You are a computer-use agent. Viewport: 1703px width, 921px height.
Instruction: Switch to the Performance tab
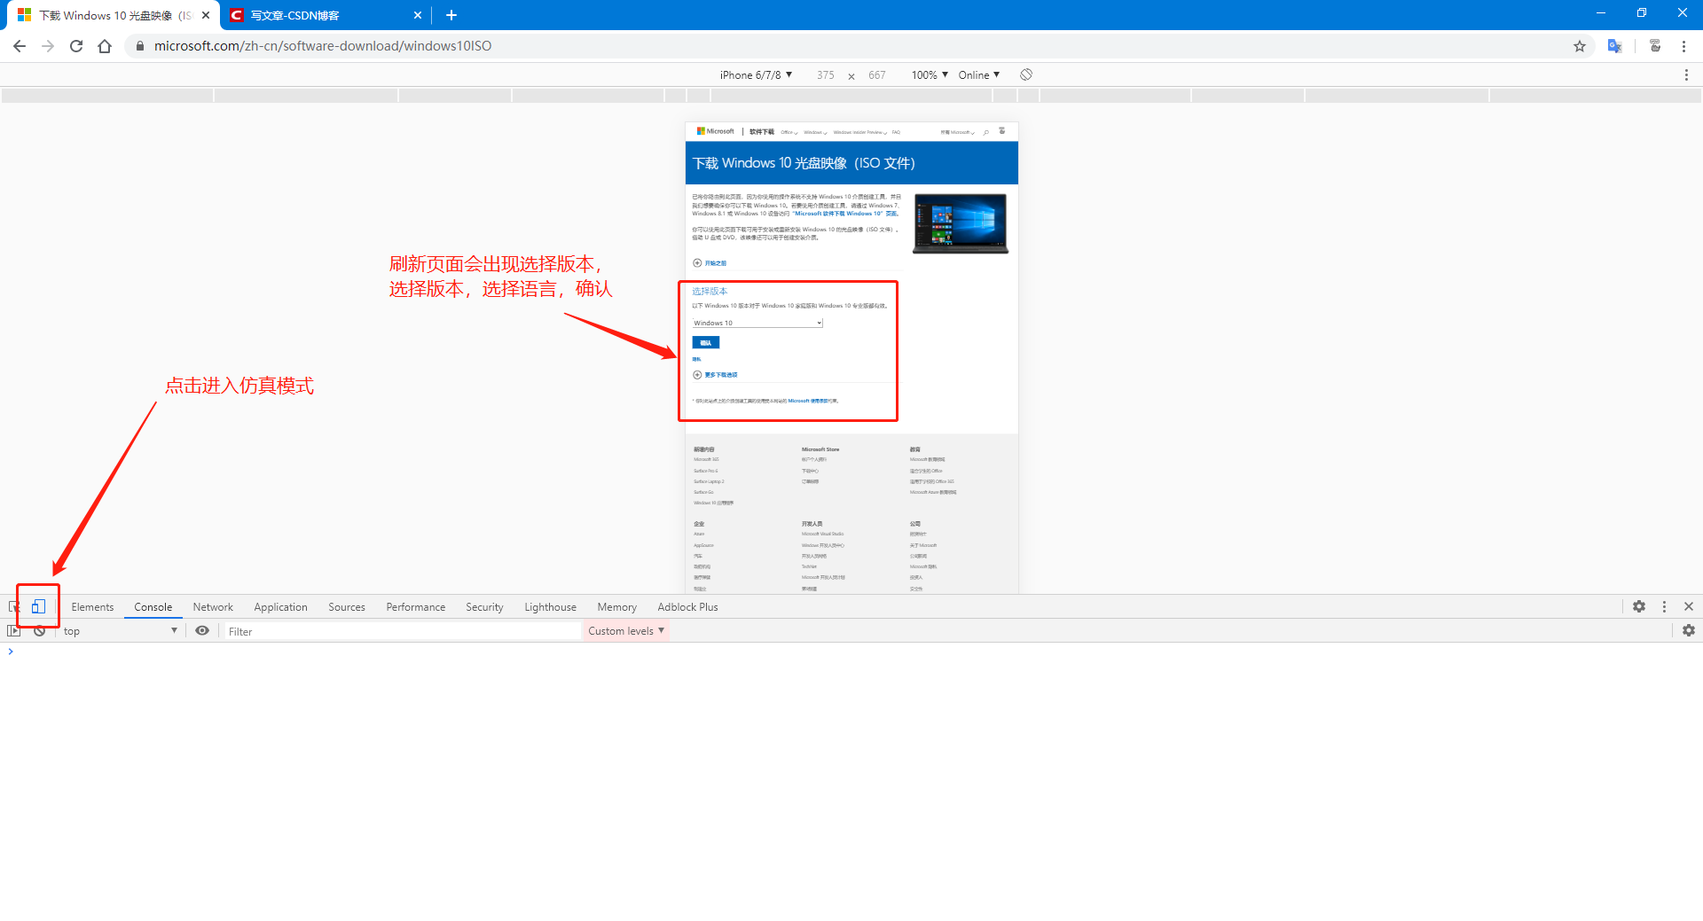[x=415, y=607]
